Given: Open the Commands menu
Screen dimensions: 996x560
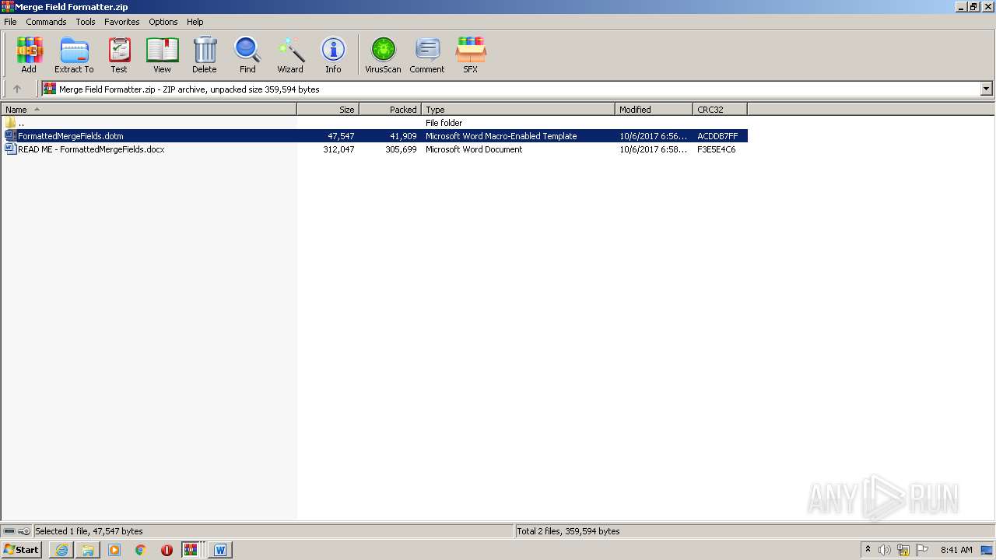Looking at the screenshot, I should 46,22.
